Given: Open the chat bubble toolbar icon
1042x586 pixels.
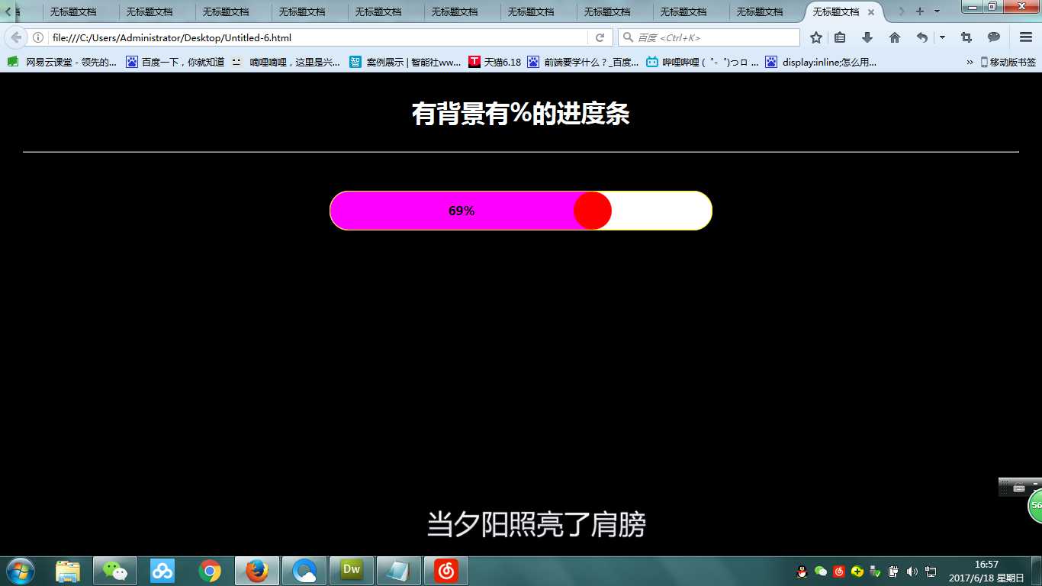Looking at the screenshot, I should pos(994,37).
